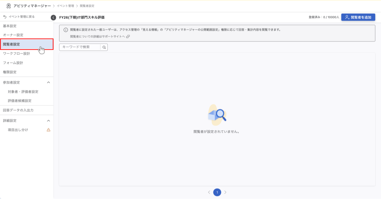Open オーナー設定 in the sidebar
The height and width of the screenshot is (199, 381).
coord(27,35)
